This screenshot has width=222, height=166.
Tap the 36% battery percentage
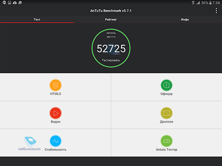[x=205, y=3]
